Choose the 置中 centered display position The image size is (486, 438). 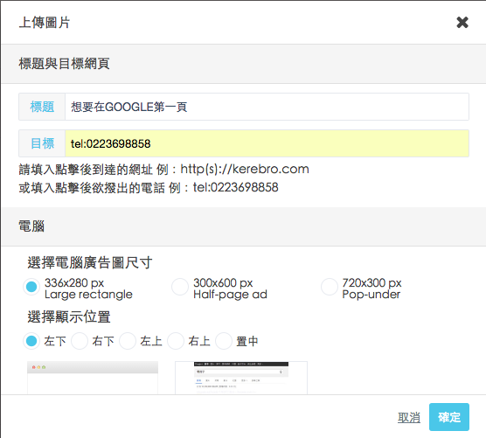click(x=224, y=341)
